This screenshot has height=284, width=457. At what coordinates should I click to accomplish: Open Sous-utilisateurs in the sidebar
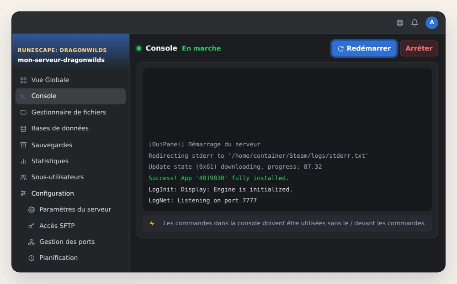click(70, 177)
